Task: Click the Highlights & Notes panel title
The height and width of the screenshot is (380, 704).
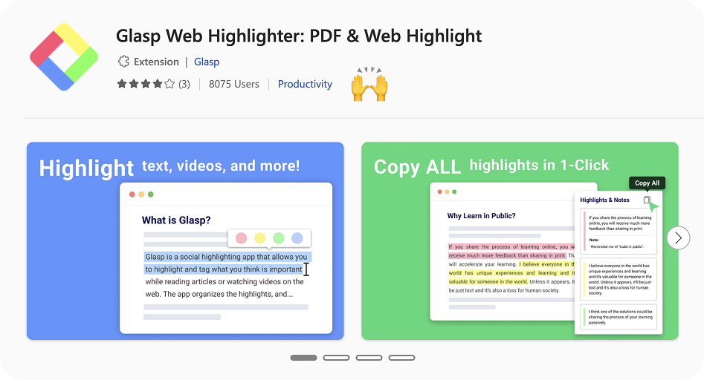Action: 604,200
